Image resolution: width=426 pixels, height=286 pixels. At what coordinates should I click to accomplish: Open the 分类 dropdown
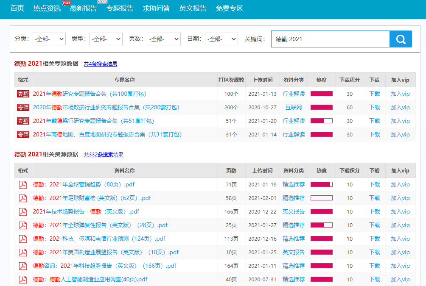49,39
